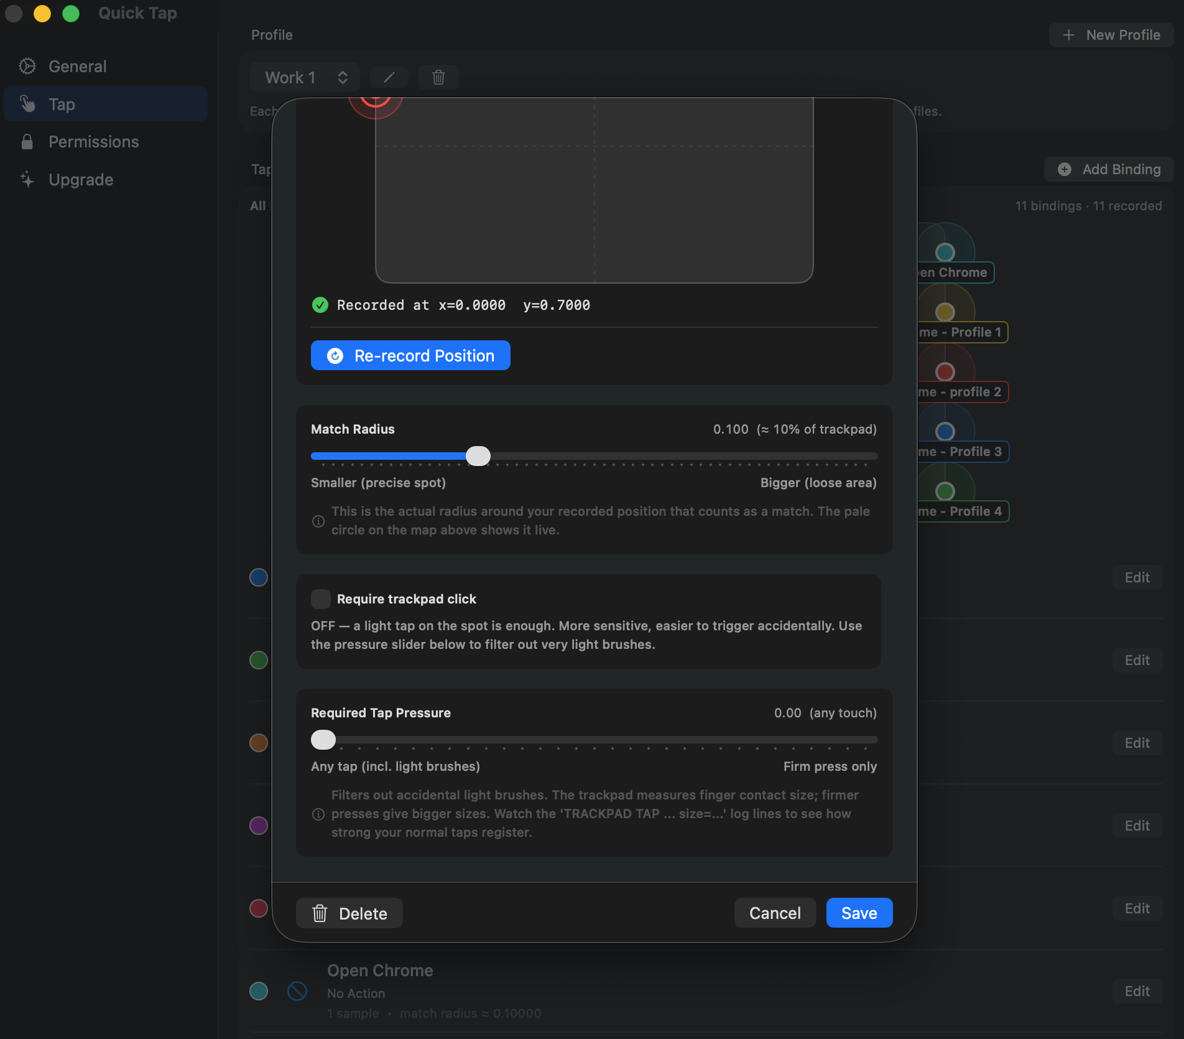1184x1039 pixels.
Task: Click the 0.100 match radius value
Action: pos(731,429)
